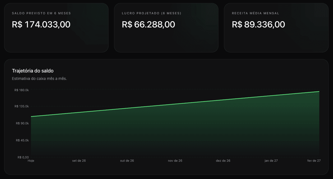Click the R$ 45.0k y-axis label
This screenshot has height=179, width=333.
click(x=22, y=140)
